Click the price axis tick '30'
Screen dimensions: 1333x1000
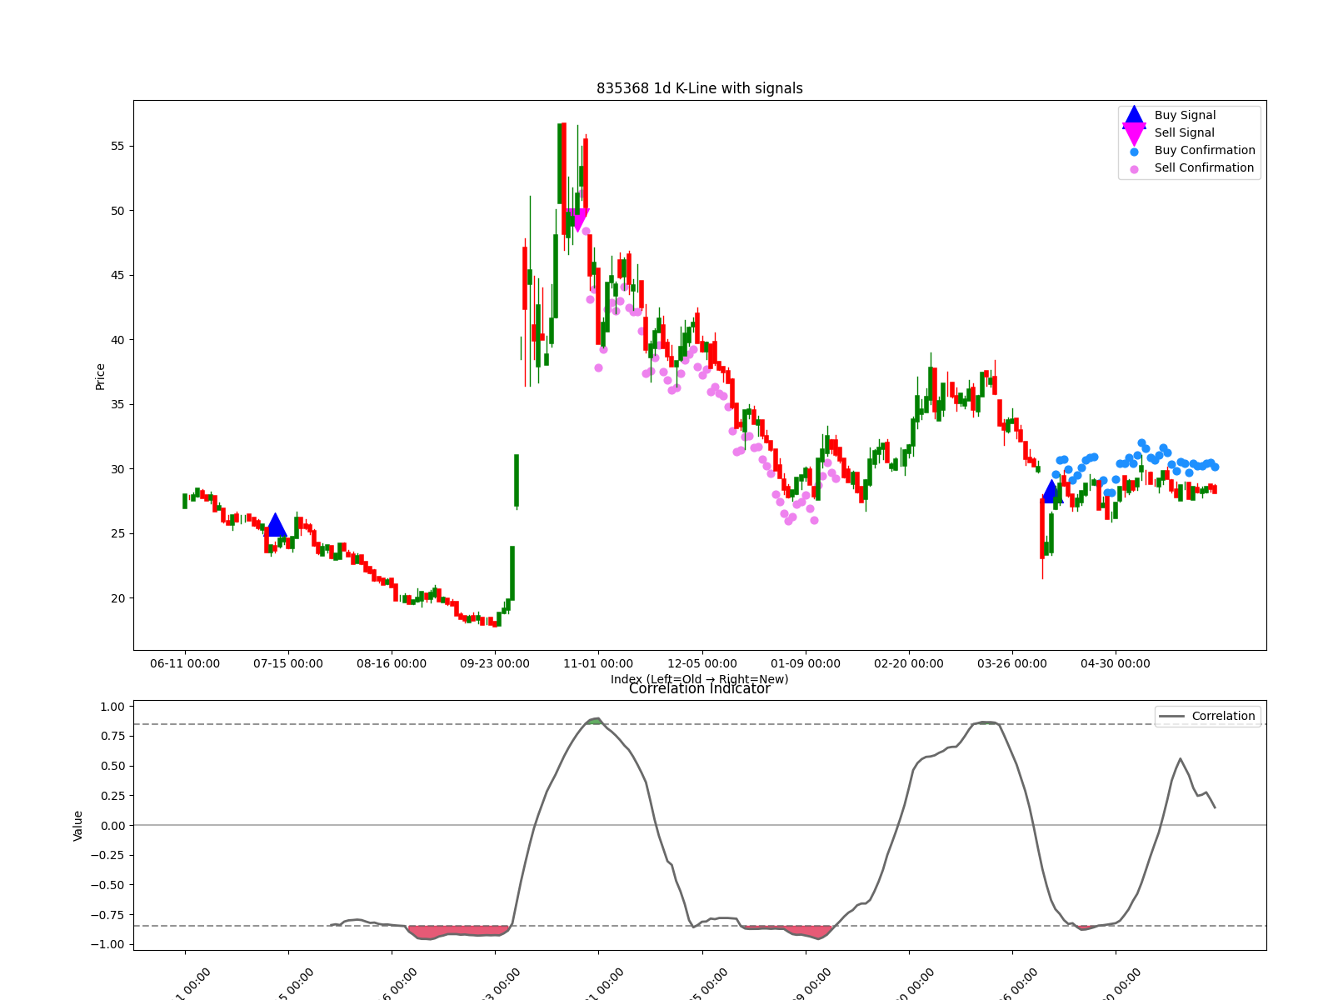pyautogui.click(x=117, y=469)
